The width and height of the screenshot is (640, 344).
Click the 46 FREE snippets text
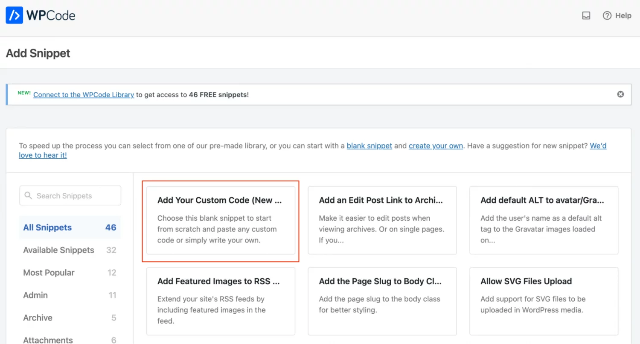click(x=218, y=95)
